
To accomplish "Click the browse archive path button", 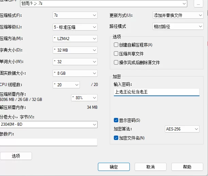I will click(198, 3).
